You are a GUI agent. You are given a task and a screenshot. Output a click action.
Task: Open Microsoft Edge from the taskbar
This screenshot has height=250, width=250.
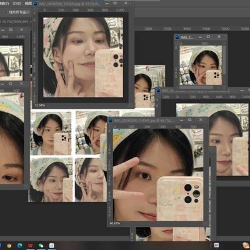pos(20,246)
